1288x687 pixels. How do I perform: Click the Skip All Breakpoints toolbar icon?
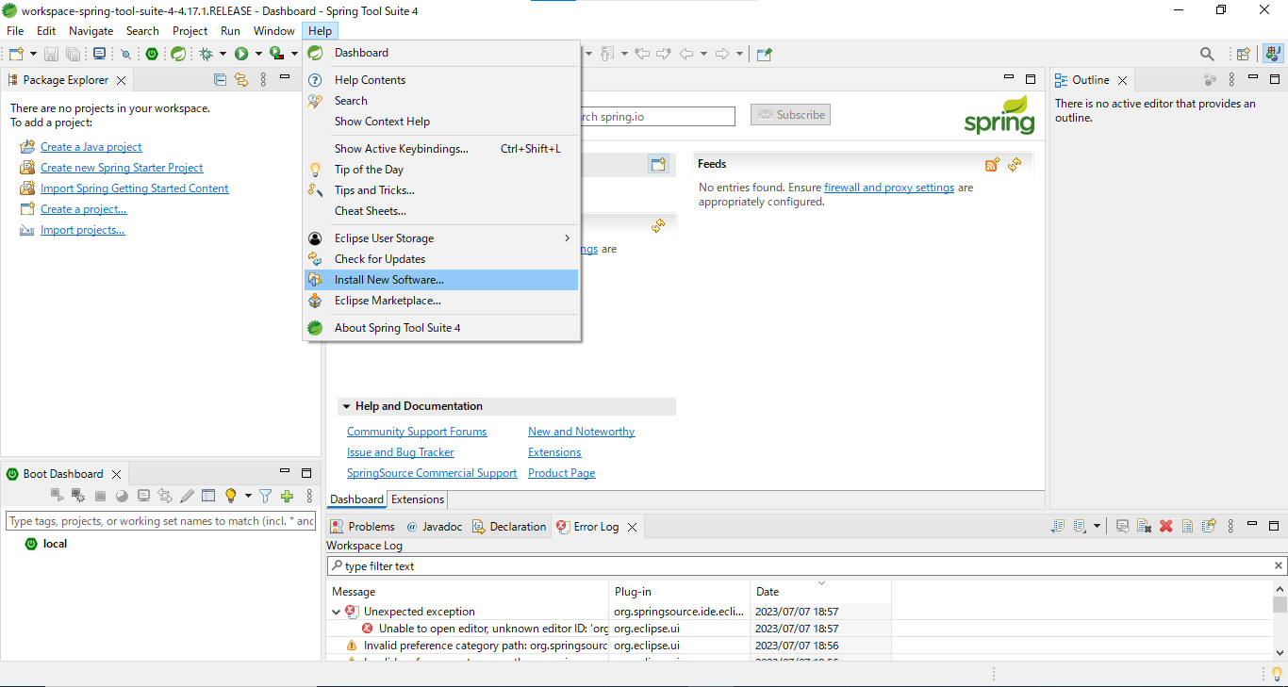[x=125, y=54]
